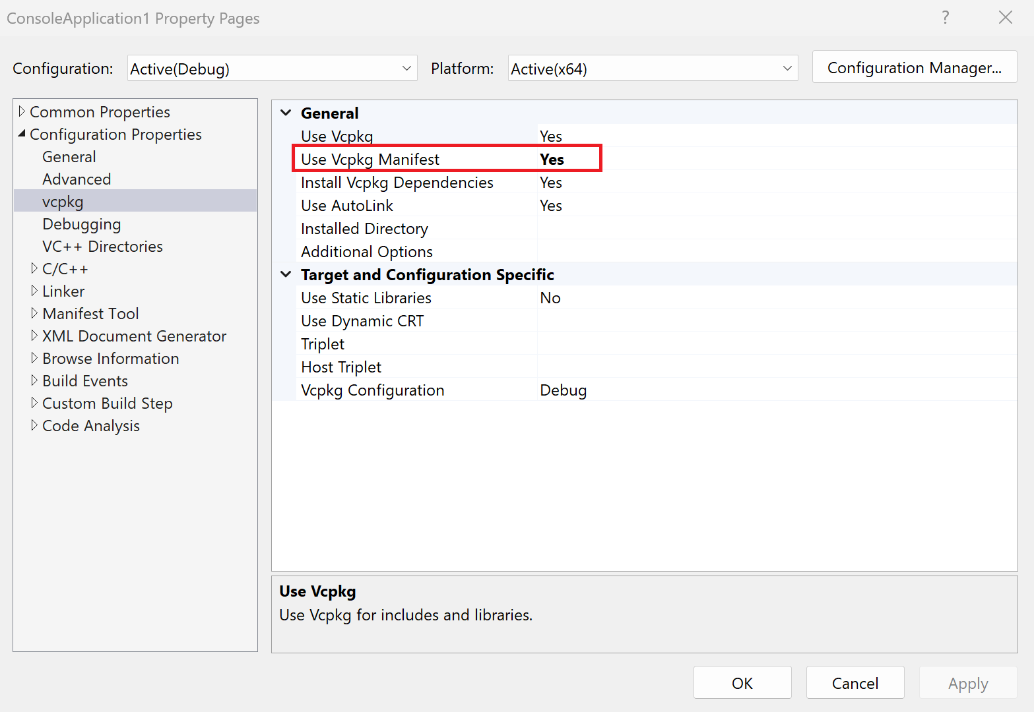Open Configuration Manager
Image resolution: width=1034 pixels, height=712 pixels.
click(914, 67)
